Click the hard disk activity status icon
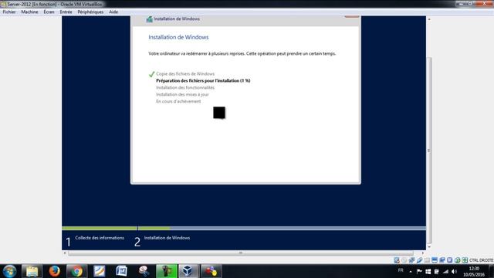494x278 pixels. pos(397,260)
